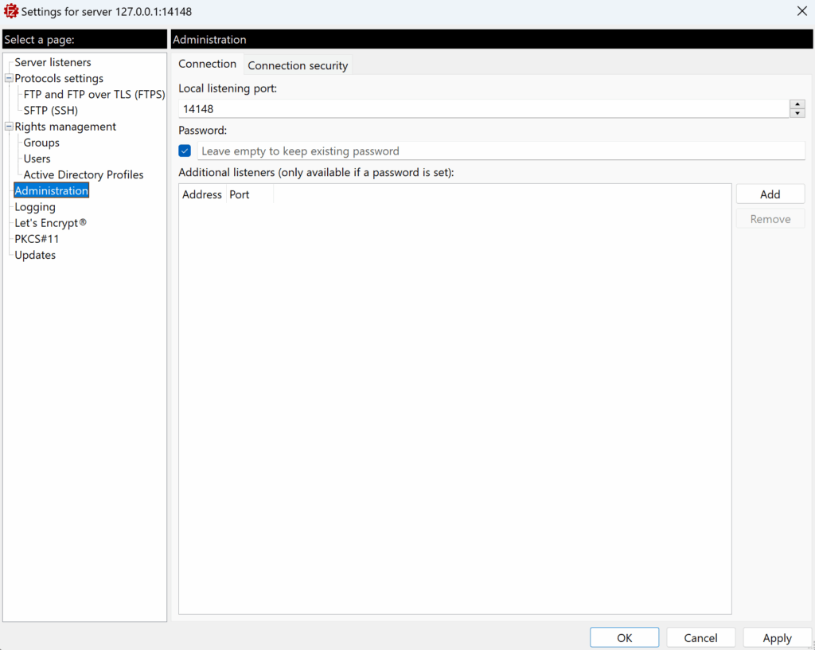Decrease local listening port with down arrow
The height and width of the screenshot is (650, 815).
[797, 113]
